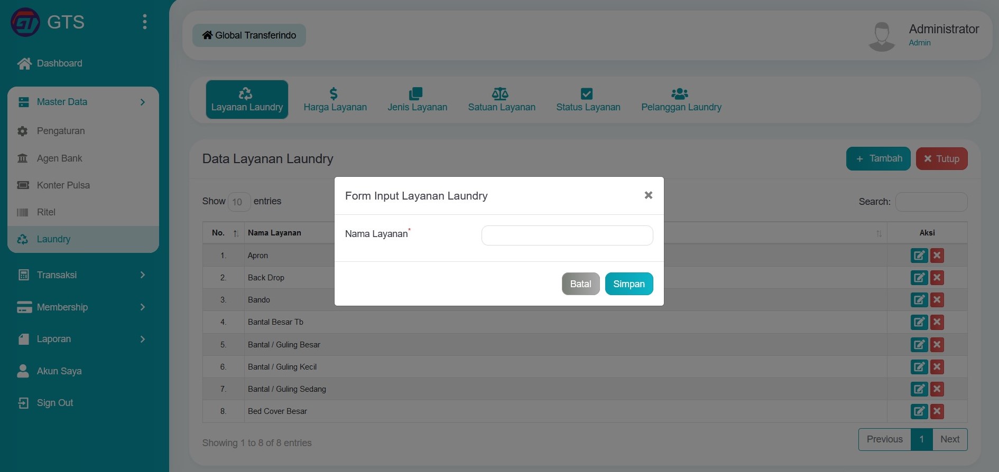Screen dimensions: 999x472
Task: Click the red Tutup button
Action: [x=941, y=158]
